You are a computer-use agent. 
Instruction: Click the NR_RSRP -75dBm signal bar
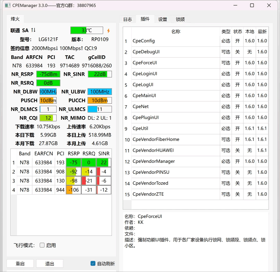pos(48,74)
